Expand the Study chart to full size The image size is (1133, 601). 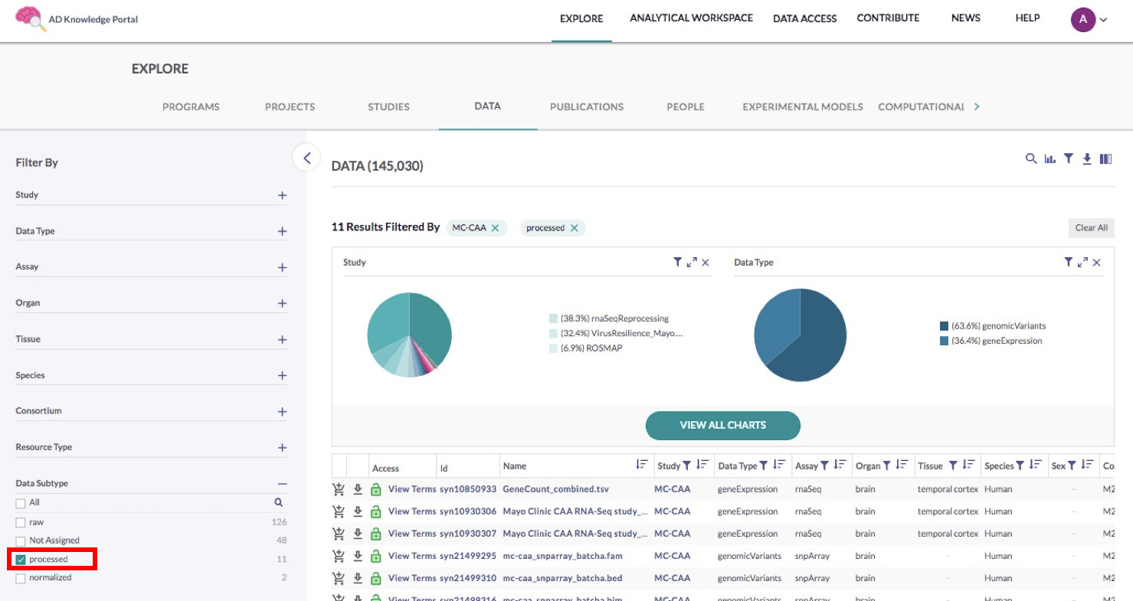pyautogui.click(x=692, y=263)
